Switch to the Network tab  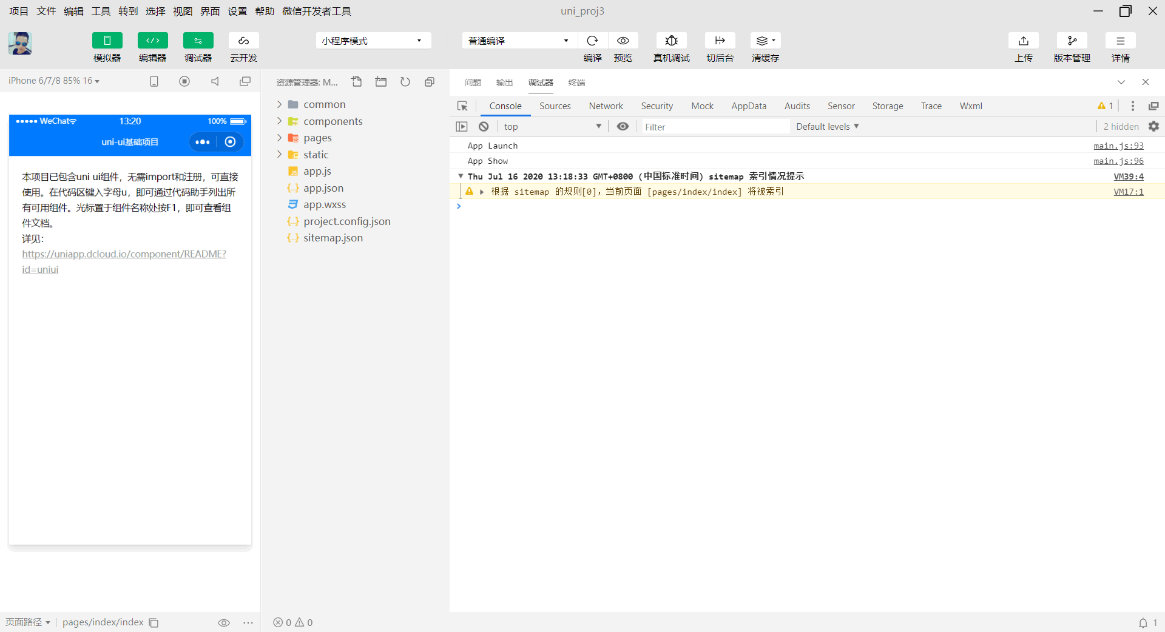606,106
